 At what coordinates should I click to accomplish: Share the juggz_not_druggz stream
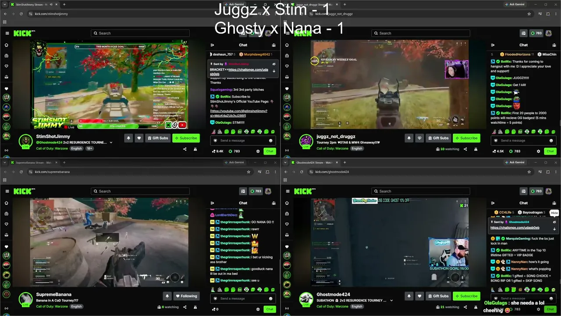coord(465,149)
